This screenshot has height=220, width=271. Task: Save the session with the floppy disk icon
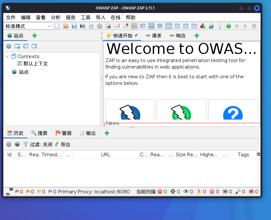point(74,26)
